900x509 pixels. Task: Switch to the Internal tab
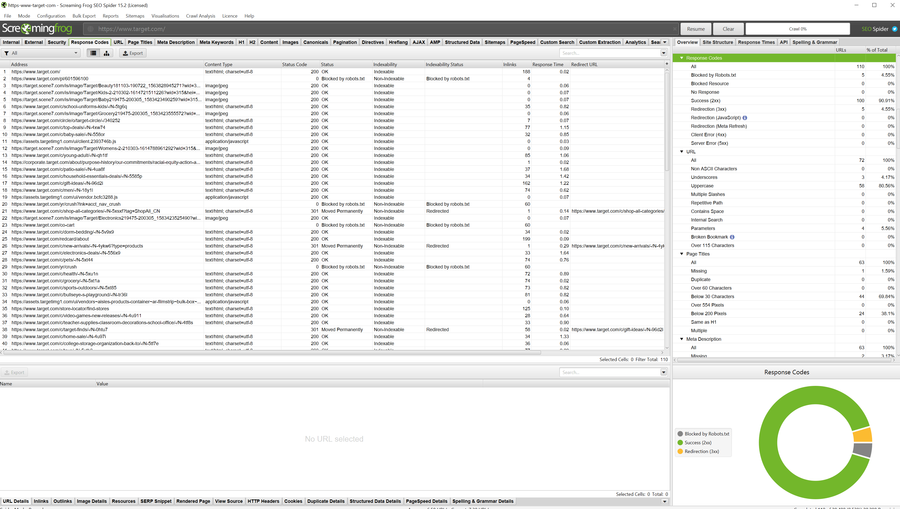pos(11,42)
